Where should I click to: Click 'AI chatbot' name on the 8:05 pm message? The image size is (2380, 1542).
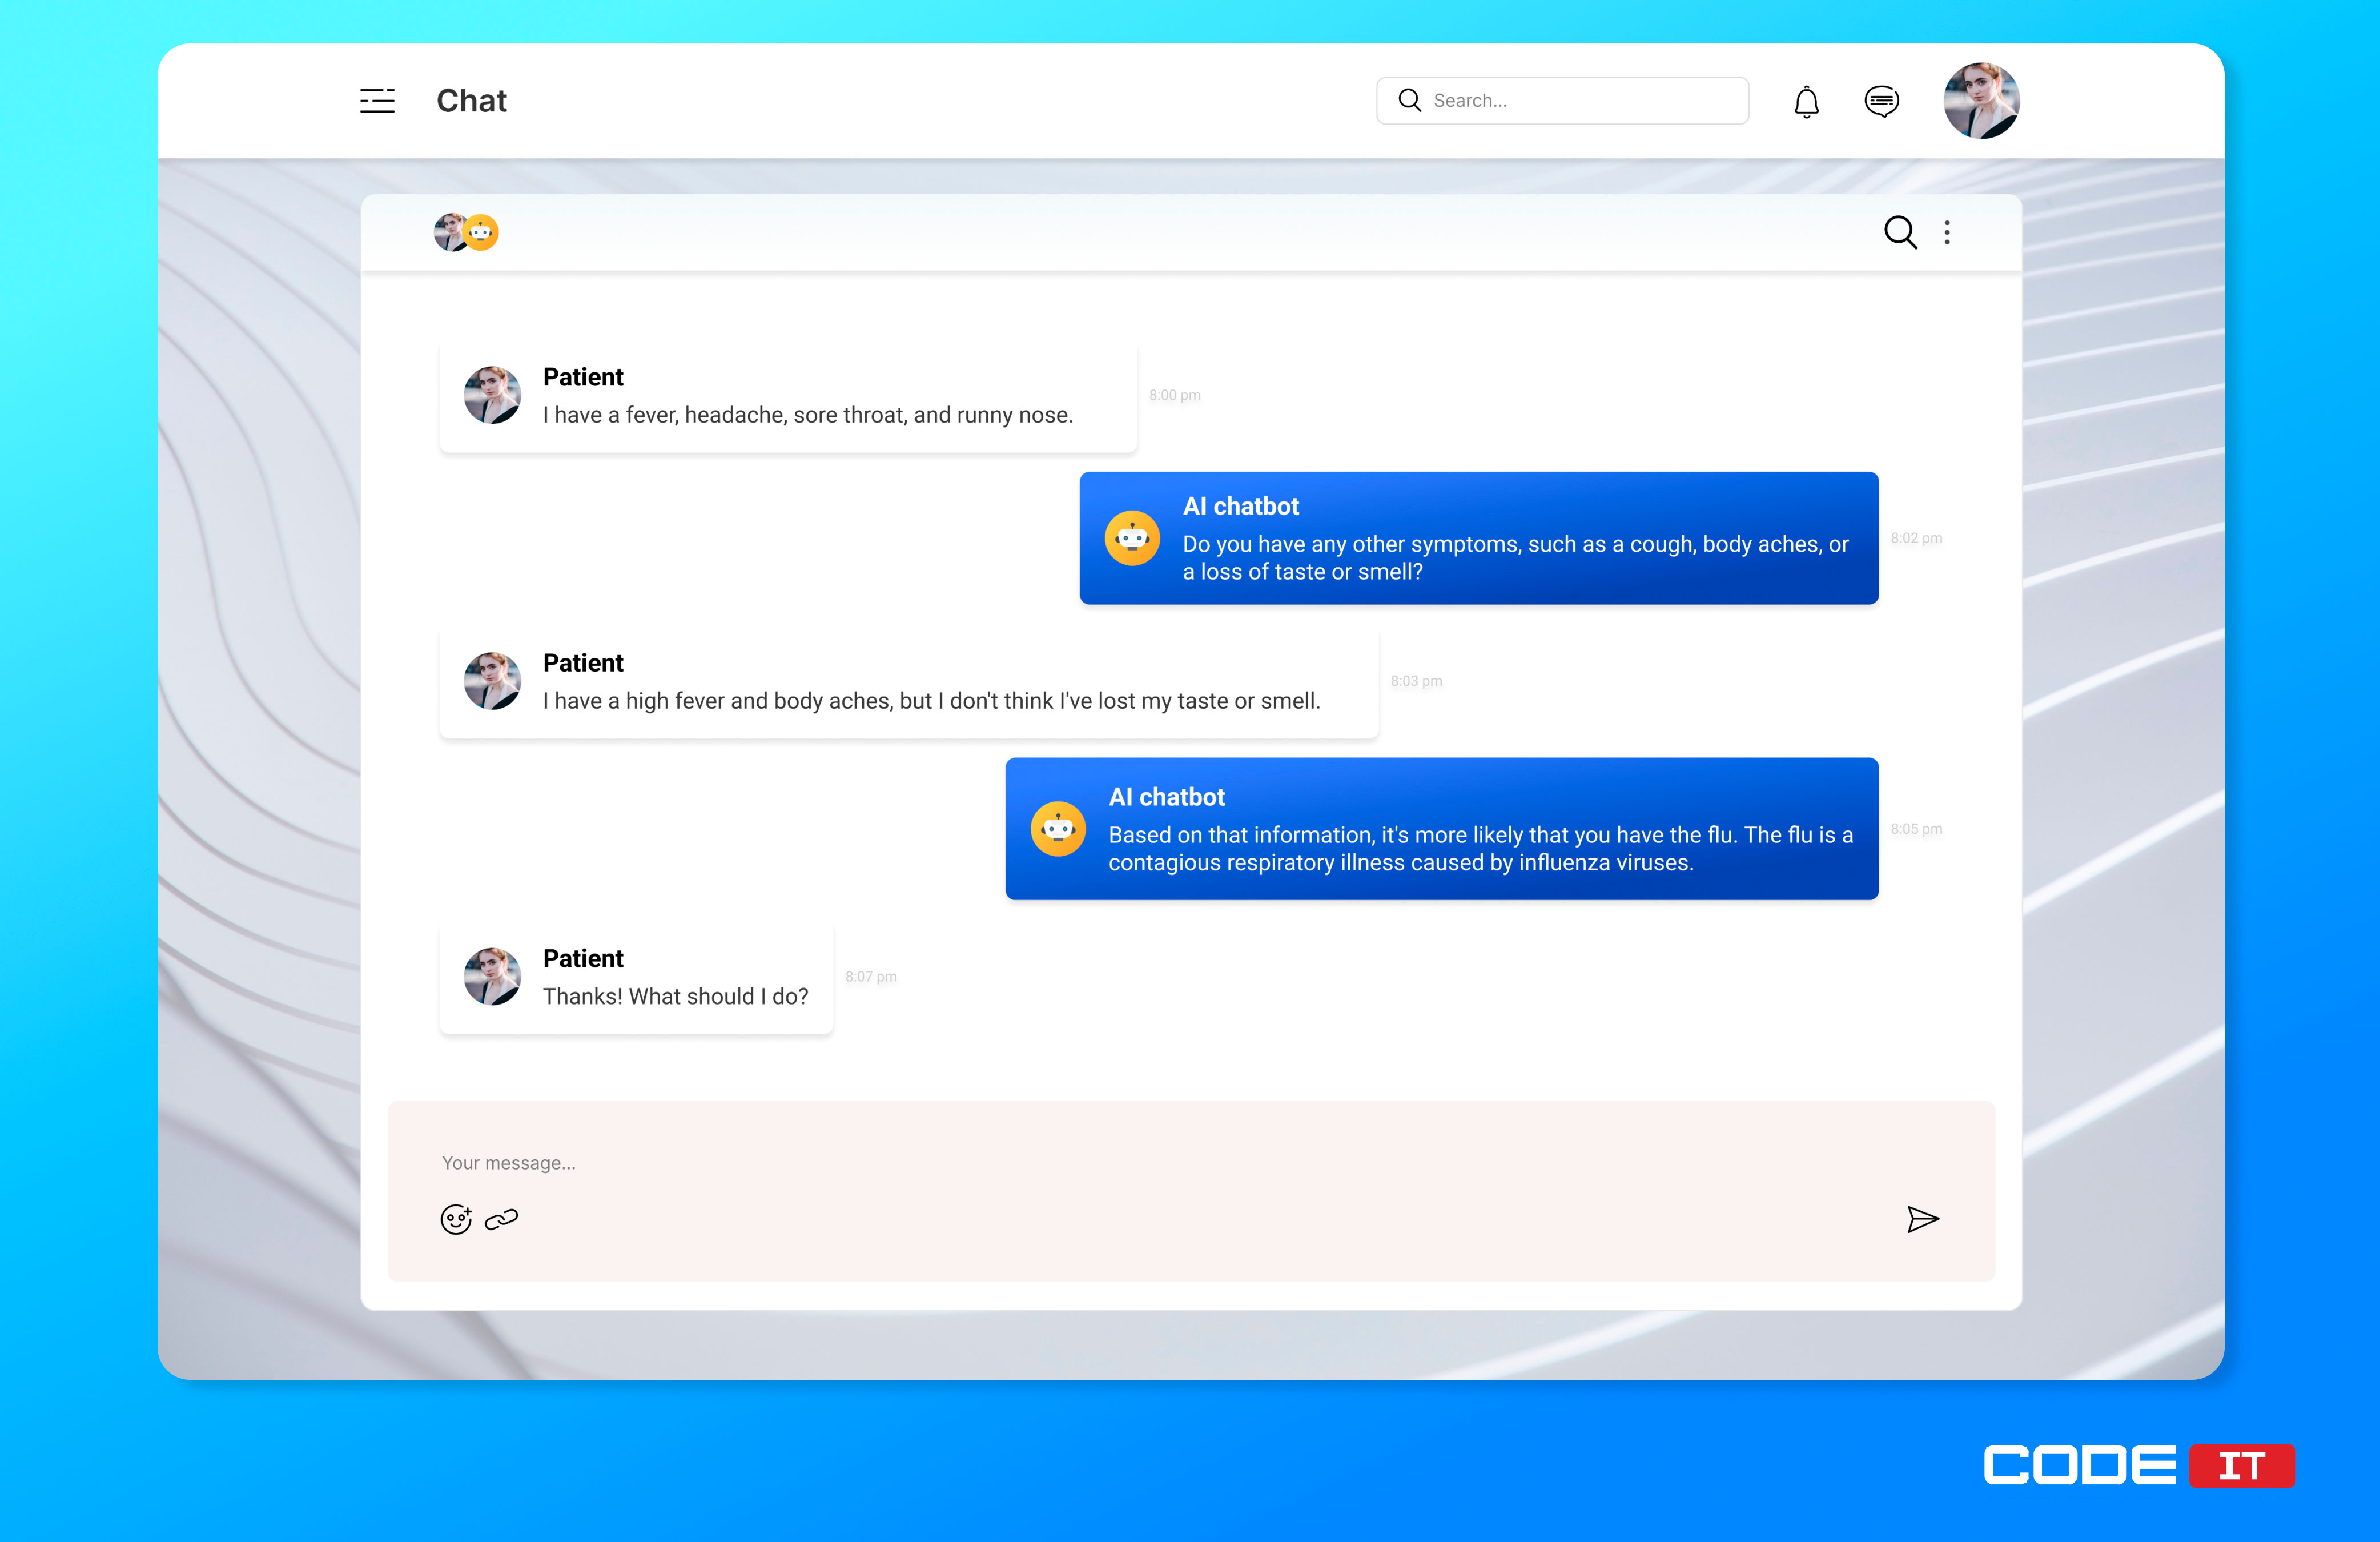[x=1166, y=798]
